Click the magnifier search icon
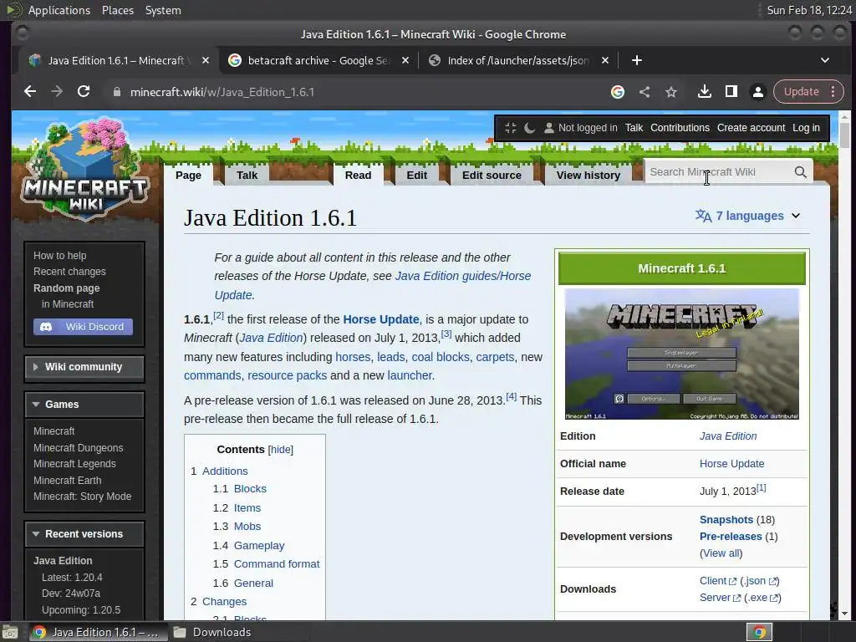The height and width of the screenshot is (642, 856). point(800,172)
